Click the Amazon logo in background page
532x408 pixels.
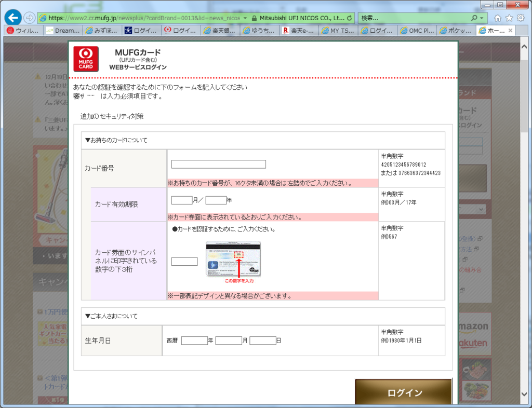[x=473, y=327]
